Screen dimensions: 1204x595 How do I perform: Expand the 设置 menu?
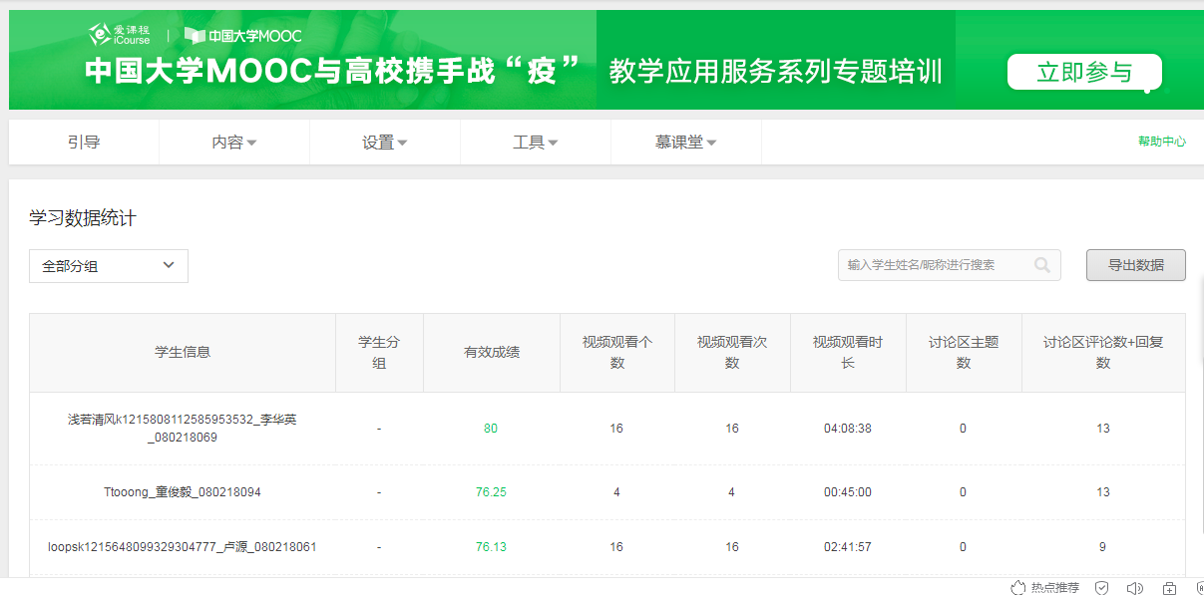tap(385, 143)
